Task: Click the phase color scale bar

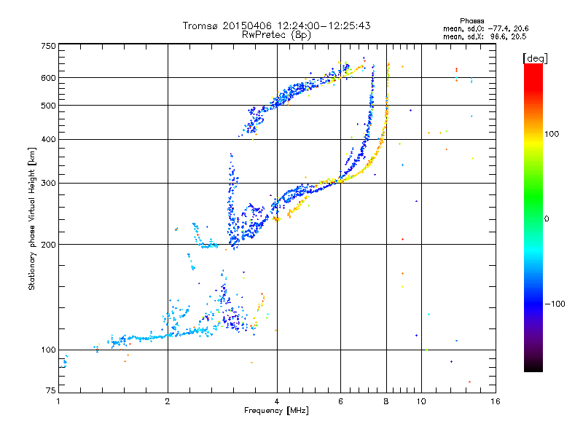Action: [533, 217]
